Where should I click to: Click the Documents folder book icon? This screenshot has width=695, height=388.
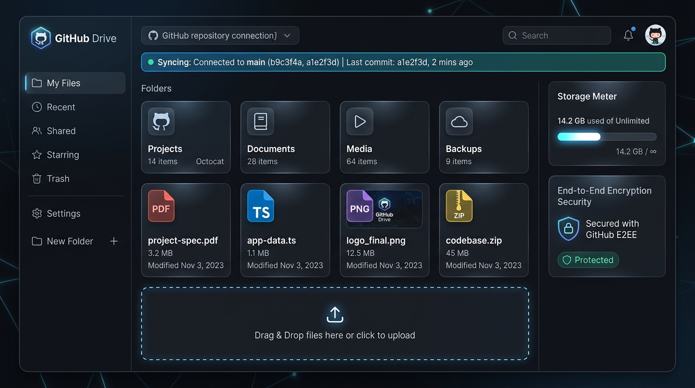[261, 121]
